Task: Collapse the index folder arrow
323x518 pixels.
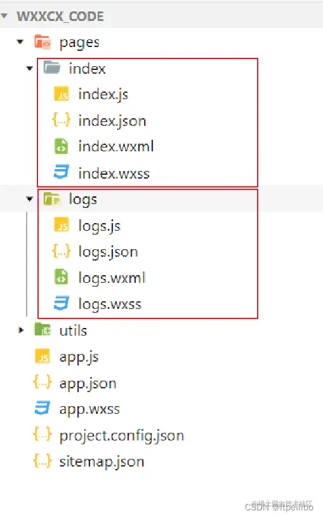Action: [x=30, y=69]
